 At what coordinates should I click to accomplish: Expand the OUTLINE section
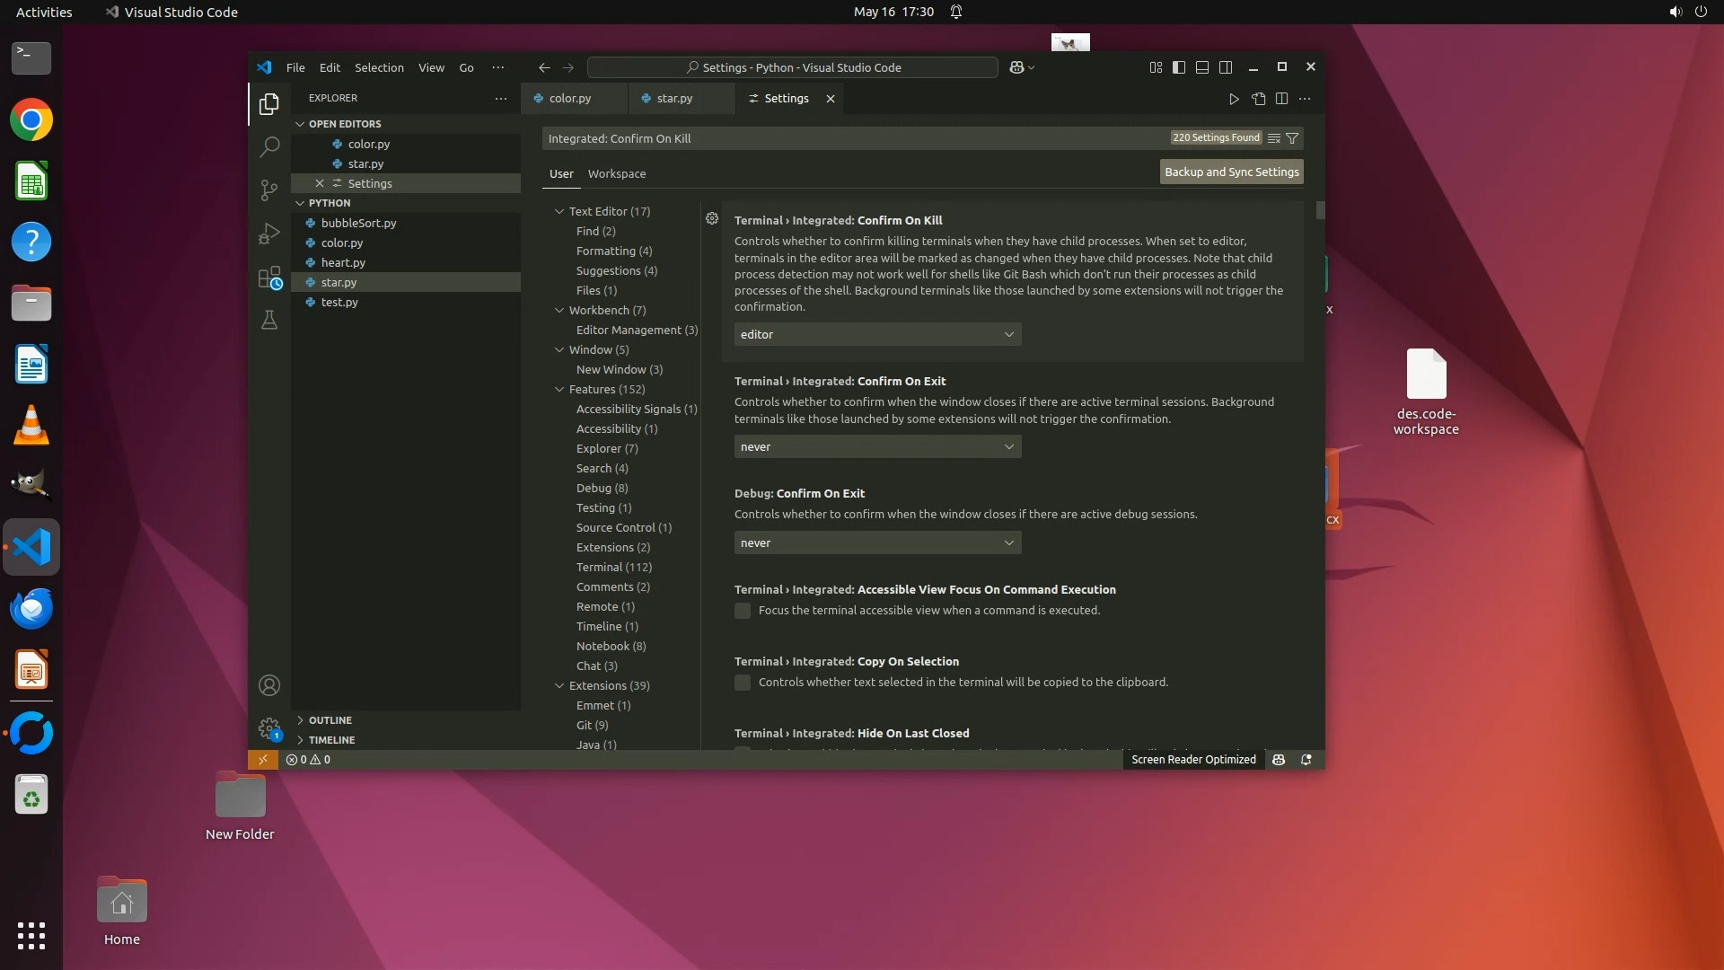click(x=330, y=720)
